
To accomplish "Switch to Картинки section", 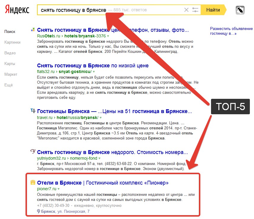I will [12, 42].
